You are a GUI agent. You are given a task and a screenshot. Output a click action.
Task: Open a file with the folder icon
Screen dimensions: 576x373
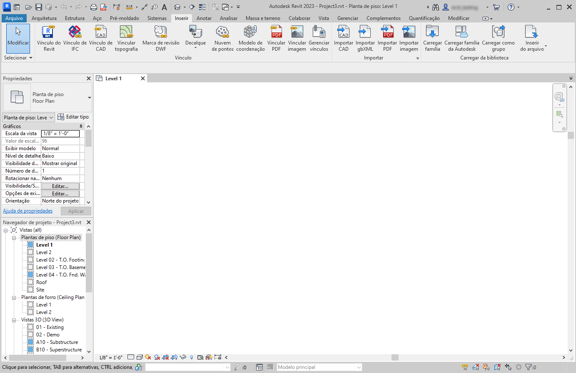point(28,7)
